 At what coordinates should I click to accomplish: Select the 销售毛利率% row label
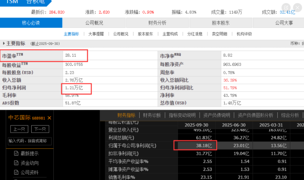[122, 177]
